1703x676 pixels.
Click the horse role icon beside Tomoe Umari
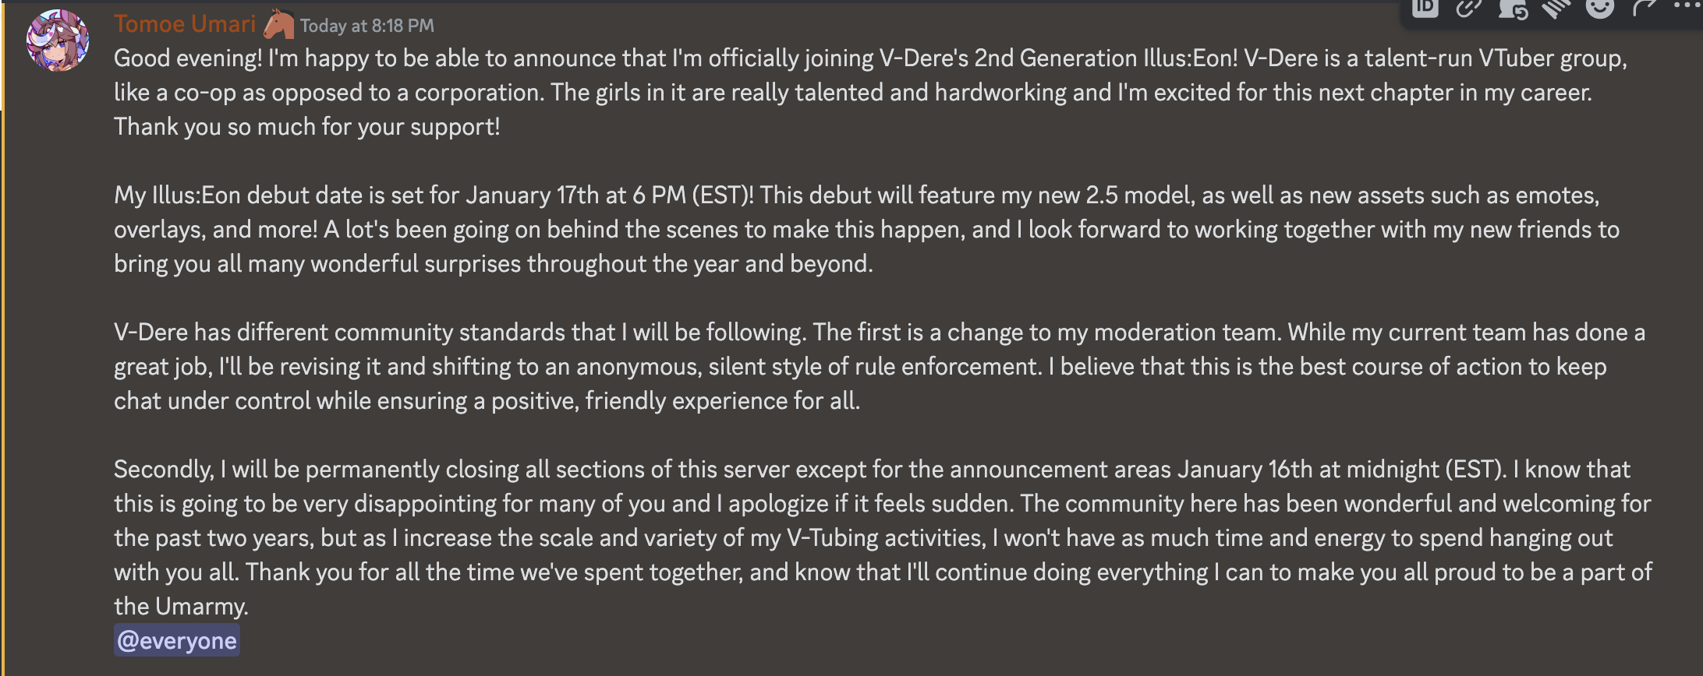(278, 25)
